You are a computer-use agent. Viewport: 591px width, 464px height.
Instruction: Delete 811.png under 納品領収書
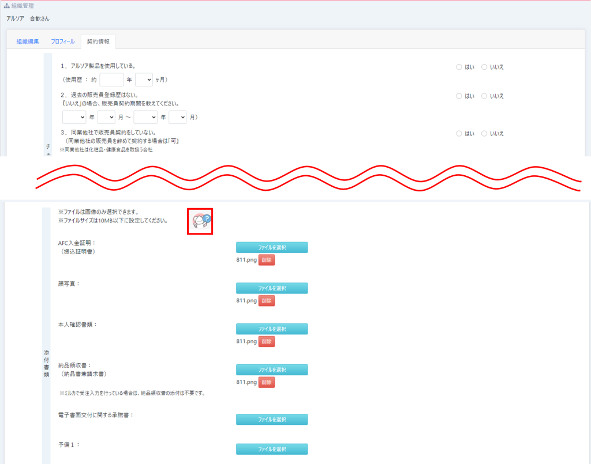(x=266, y=382)
